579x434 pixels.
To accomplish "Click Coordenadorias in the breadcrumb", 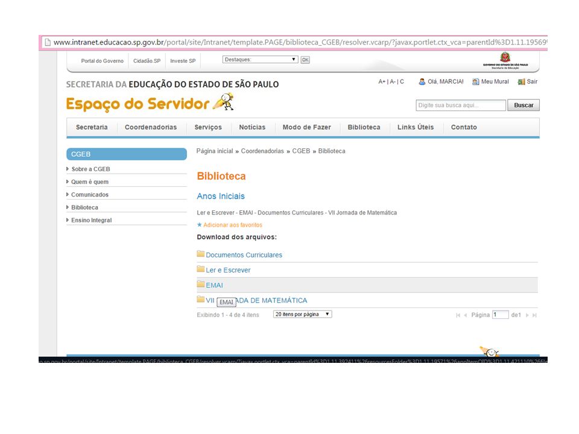I will tap(262, 151).
